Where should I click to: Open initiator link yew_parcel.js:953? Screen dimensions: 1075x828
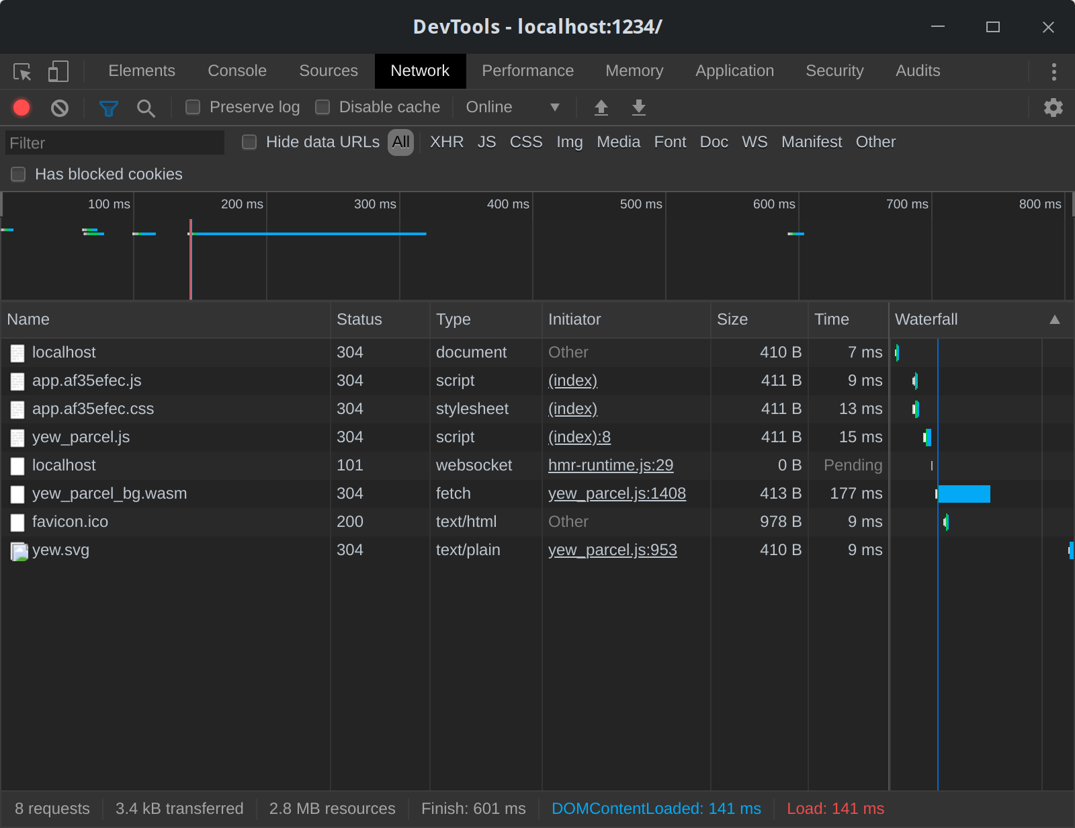tap(613, 550)
